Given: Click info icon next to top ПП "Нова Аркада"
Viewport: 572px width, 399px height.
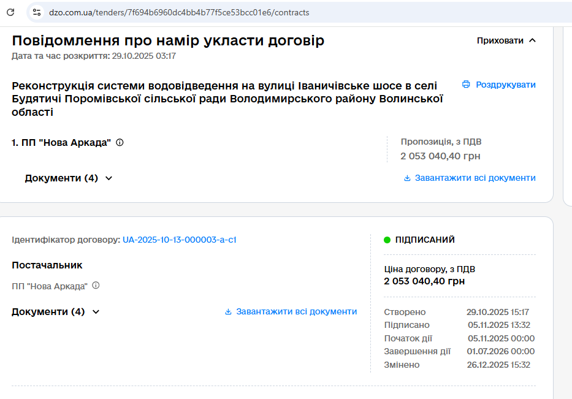Looking at the screenshot, I should (120, 142).
